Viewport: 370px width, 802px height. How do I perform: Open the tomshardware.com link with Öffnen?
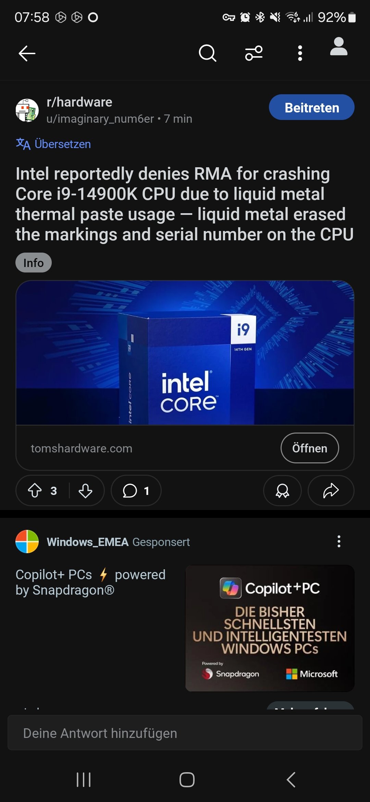click(x=310, y=448)
